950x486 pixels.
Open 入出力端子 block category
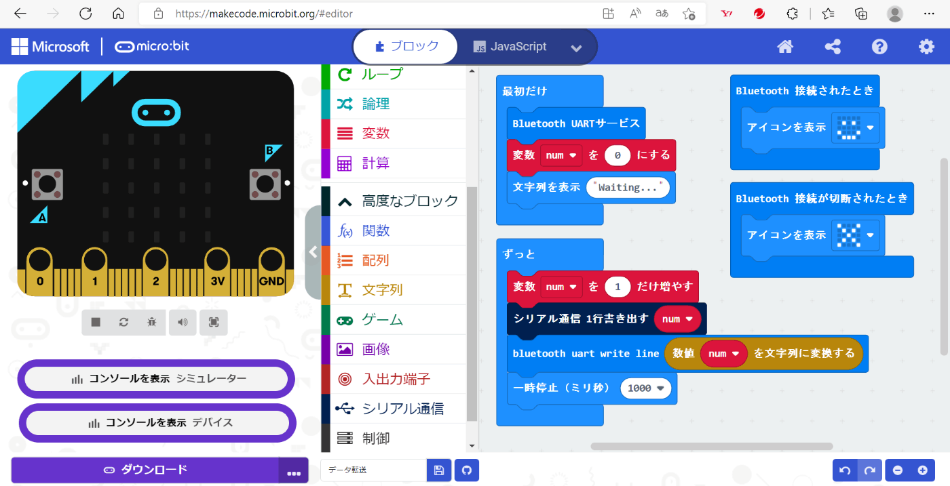(394, 379)
